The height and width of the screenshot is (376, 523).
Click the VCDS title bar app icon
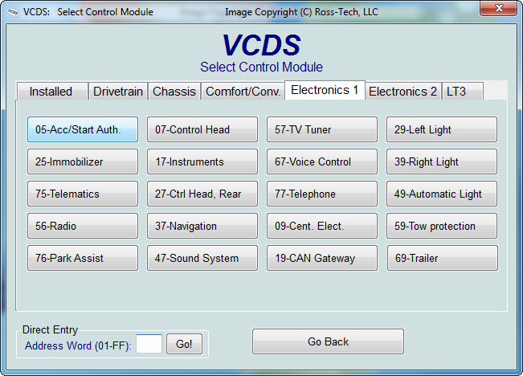(13, 12)
